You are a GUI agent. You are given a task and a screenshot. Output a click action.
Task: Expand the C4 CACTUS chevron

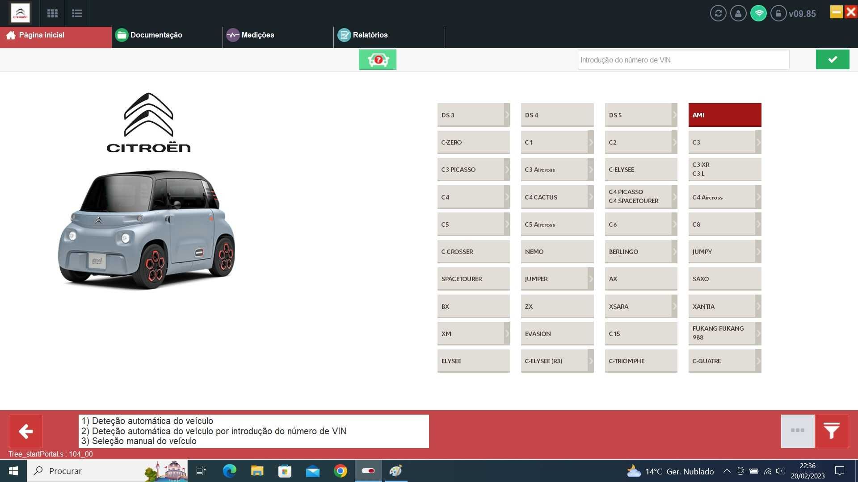[591, 197]
